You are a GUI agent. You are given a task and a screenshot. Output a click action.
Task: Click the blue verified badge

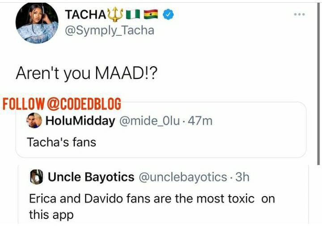[x=168, y=15]
